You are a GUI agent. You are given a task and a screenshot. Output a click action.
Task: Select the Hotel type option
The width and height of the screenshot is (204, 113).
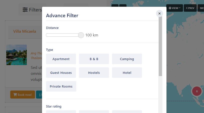point(127,73)
